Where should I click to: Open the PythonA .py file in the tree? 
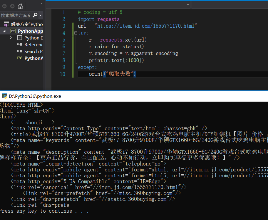34,58
